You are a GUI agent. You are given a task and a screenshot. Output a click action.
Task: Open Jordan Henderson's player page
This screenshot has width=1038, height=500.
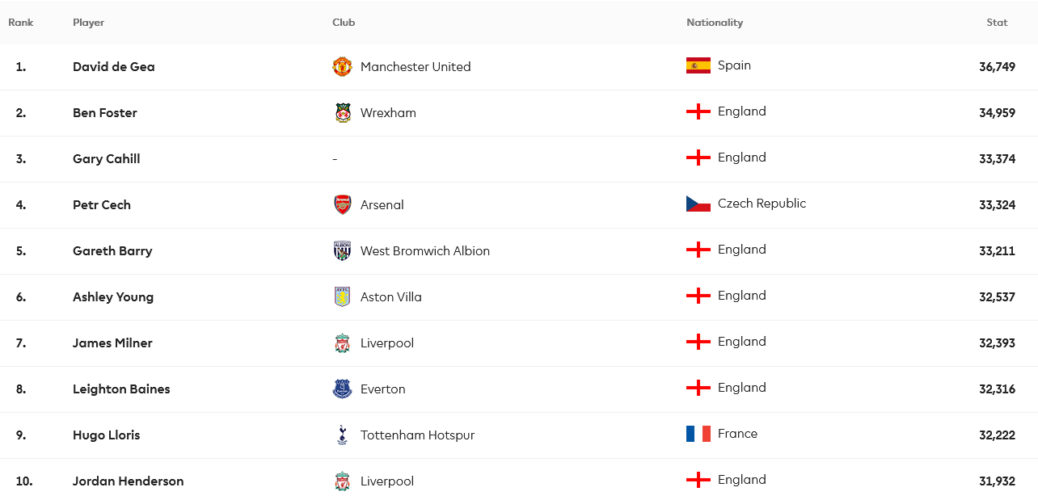click(129, 481)
